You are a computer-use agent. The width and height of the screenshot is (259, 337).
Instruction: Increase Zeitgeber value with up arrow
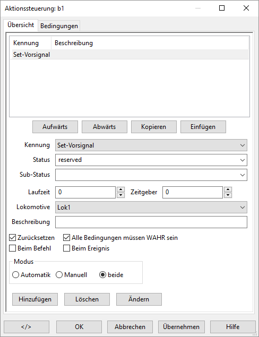click(228, 189)
